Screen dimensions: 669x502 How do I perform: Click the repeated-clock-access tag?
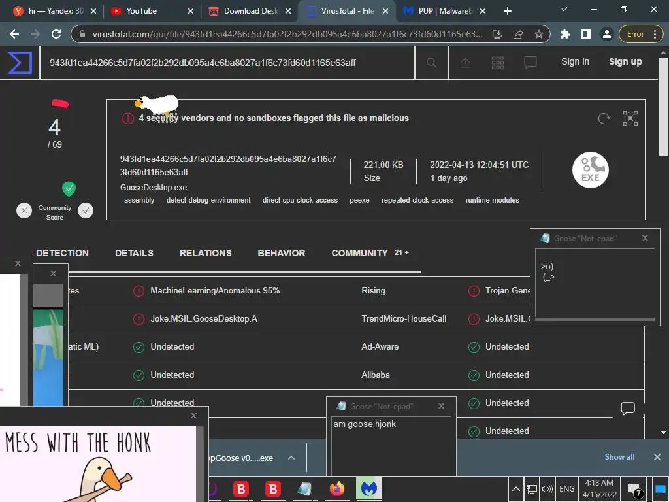pos(417,200)
